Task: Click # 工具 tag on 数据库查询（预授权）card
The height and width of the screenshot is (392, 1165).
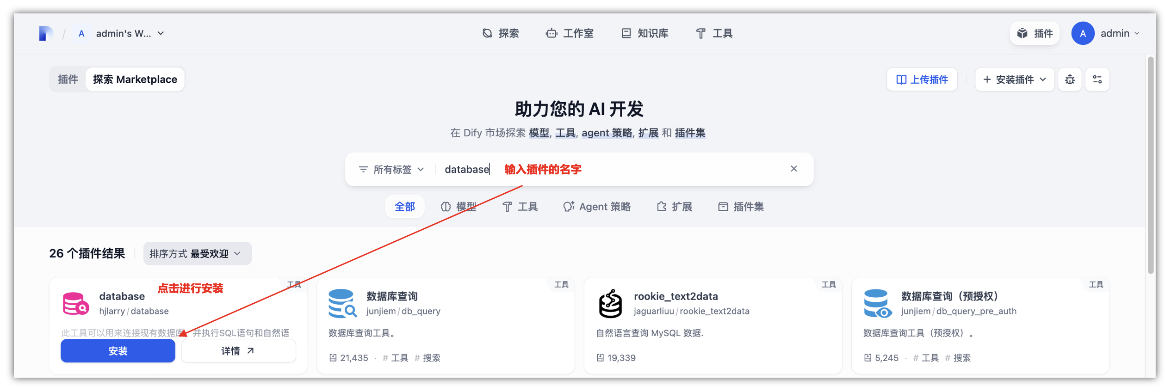Action: (x=926, y=358)
